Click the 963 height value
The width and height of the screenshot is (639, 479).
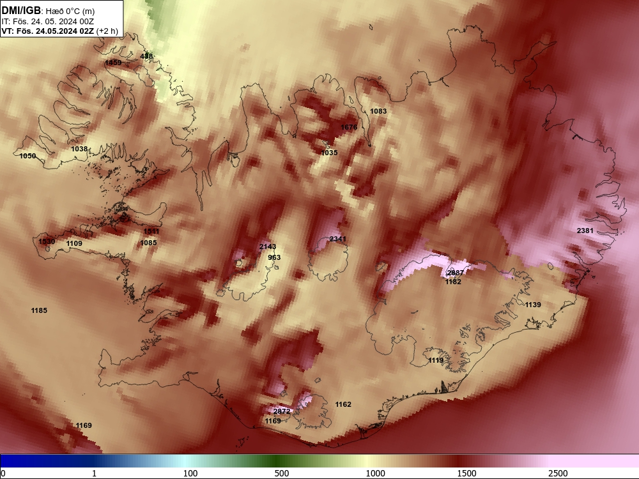pyautogui.click(x=274, y=257)
